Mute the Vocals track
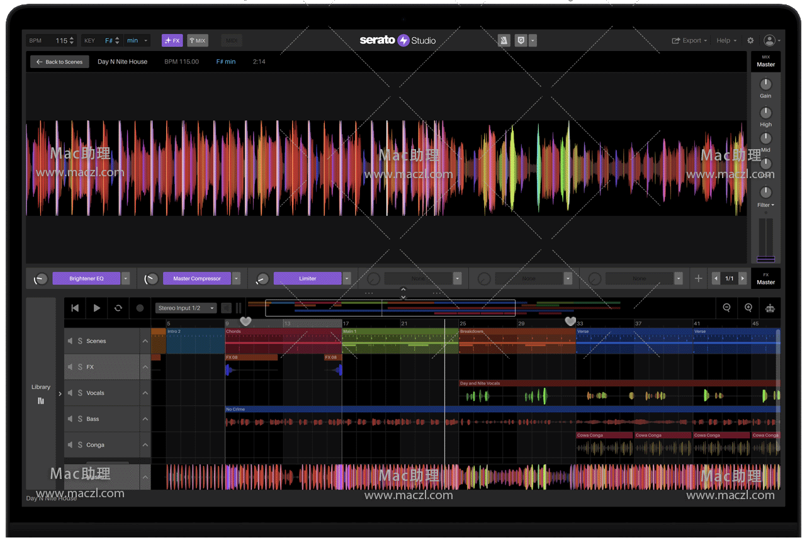This screenshot has width=807, height=540. click(x=70, y=393)
